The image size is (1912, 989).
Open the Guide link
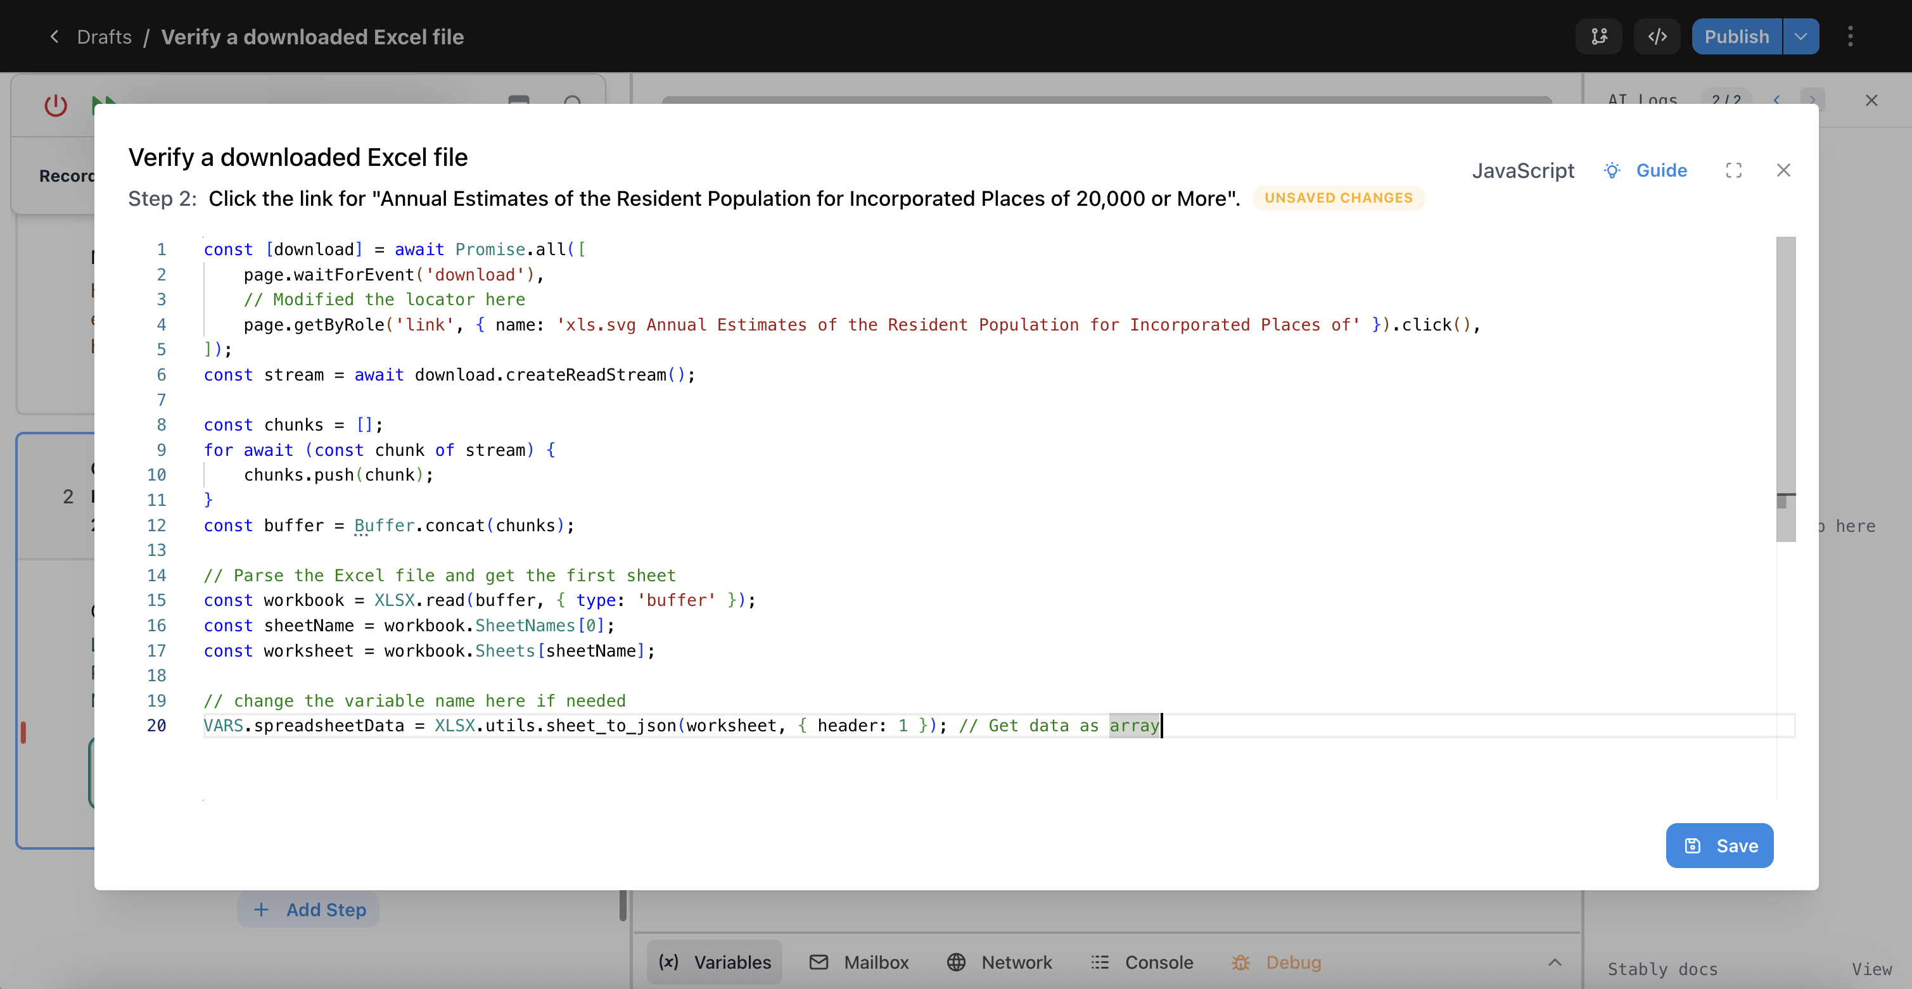coord(1661,171)
